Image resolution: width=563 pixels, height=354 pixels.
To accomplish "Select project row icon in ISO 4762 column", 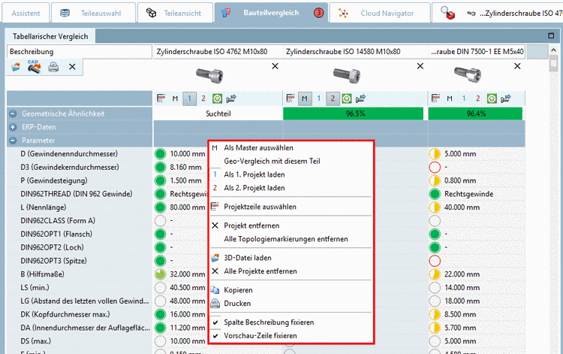I will point(161,98).
